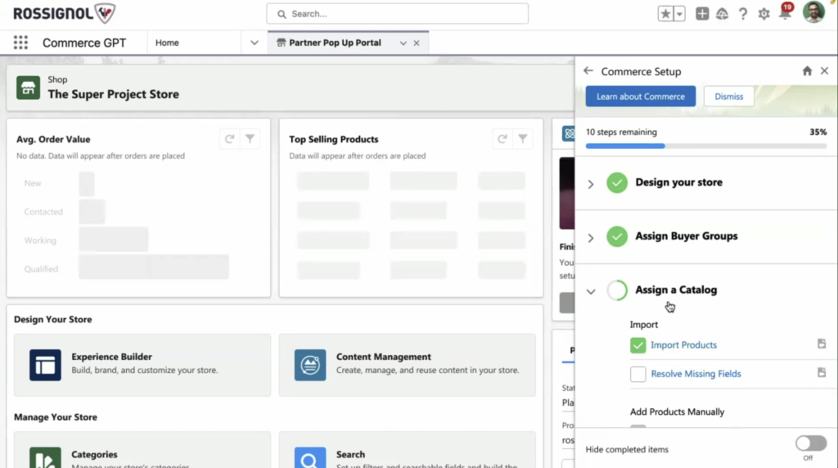Filter the Top Selling Products card
This screenshot has width=838, height=468.
523,139
